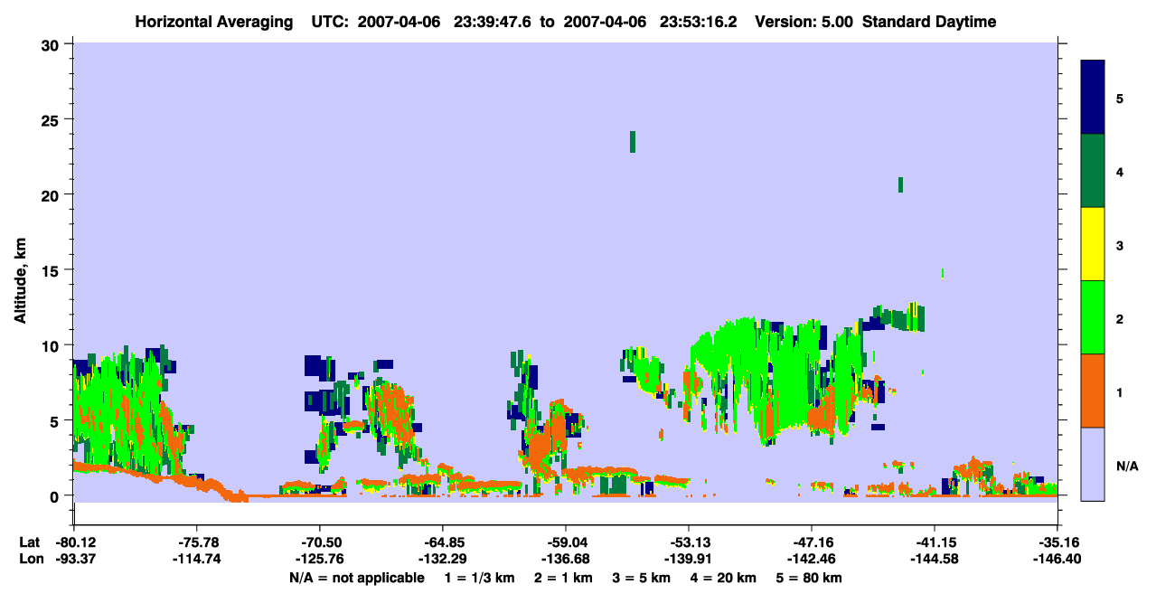Click the lavender N/A colorbar segment

pos(1093,464)
